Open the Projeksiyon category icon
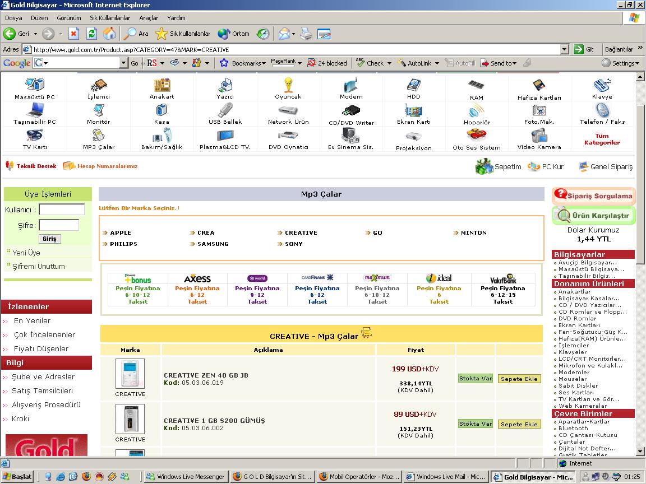 (413, 136)
